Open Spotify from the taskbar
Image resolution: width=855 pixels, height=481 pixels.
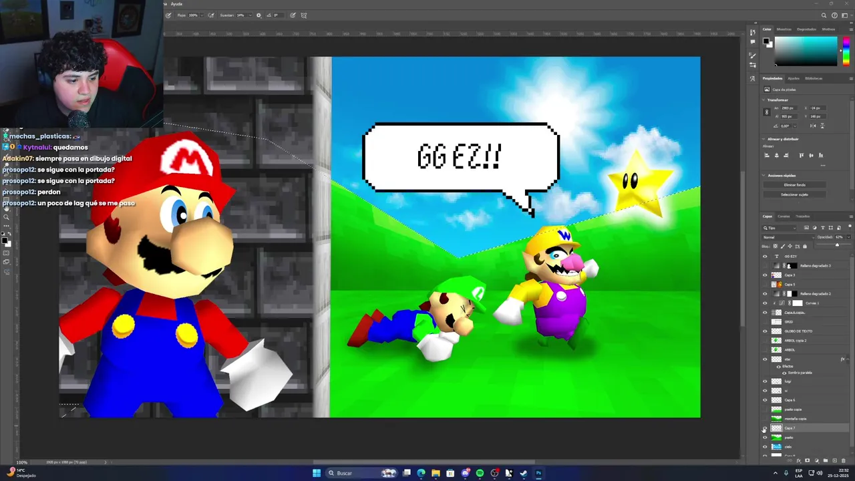click(480, 473)
